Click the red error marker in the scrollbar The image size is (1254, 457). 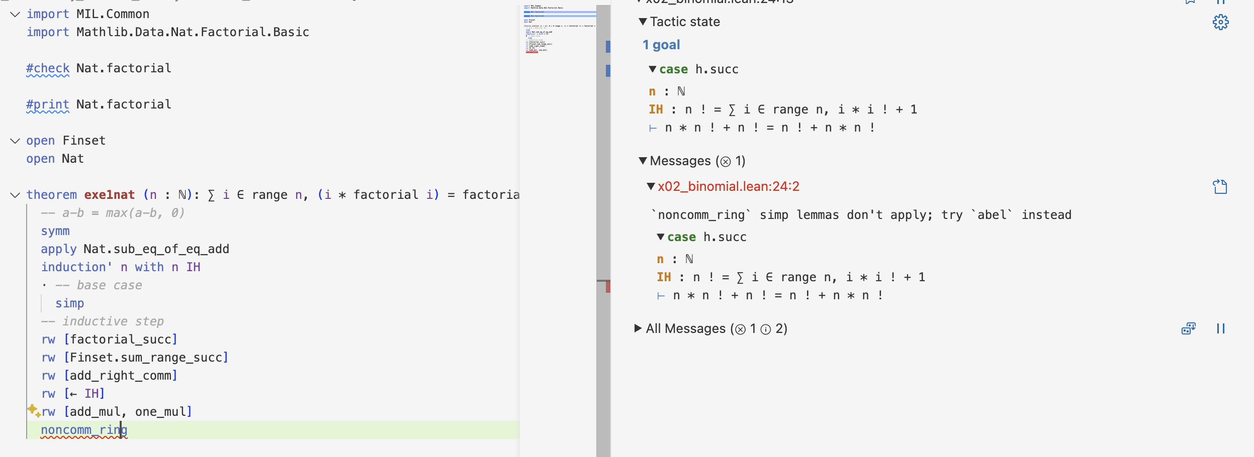tap(608, 287)
